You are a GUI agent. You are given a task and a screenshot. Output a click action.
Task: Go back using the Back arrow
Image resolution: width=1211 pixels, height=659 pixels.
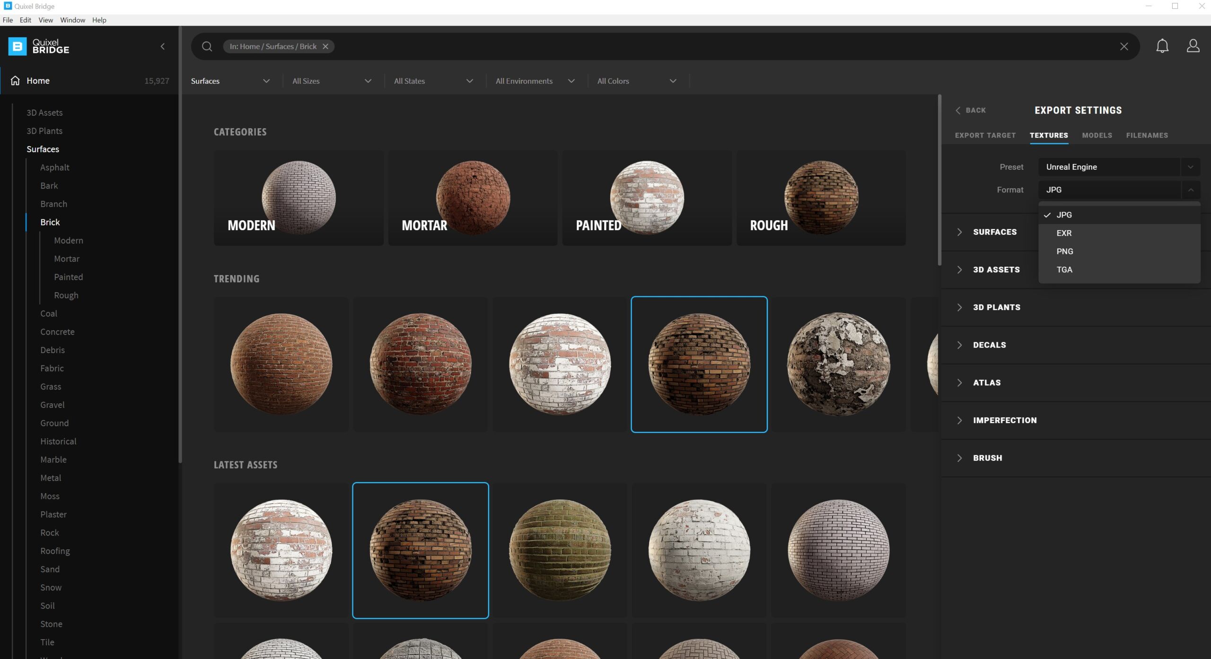coord(970,110)
